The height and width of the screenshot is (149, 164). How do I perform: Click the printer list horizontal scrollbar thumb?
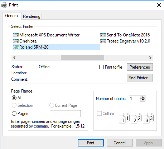pyautogui.click(x=82, y=58)
